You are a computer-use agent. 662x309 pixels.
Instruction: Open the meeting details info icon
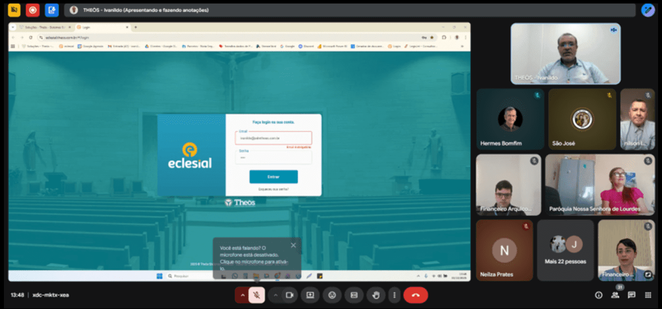(x=598, y=295)
